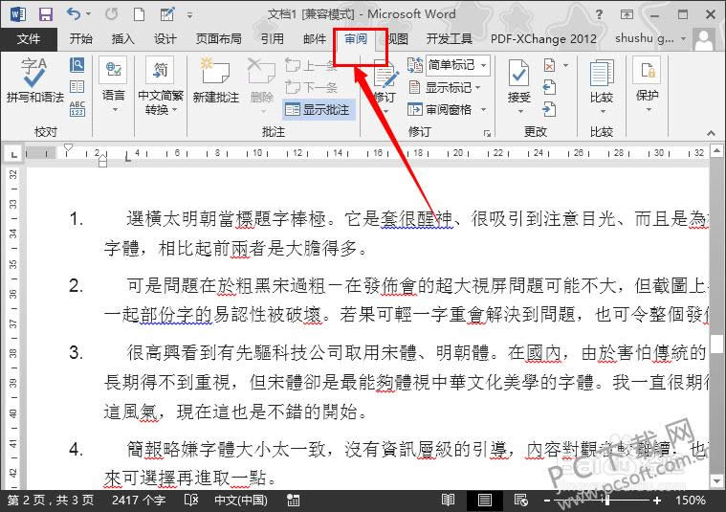Screen dimensions: 726x512
Task: Go to 下一条 next comment
Action: [x=311, y=87]
